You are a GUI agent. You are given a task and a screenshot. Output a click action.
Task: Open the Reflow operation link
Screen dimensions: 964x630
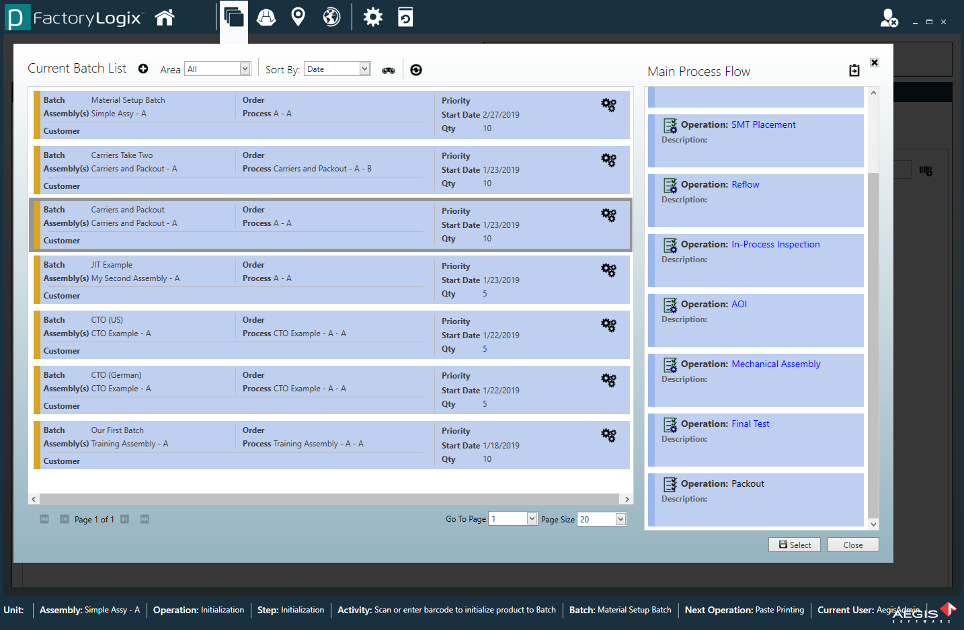pyautogui.click(x=746, y=184)
